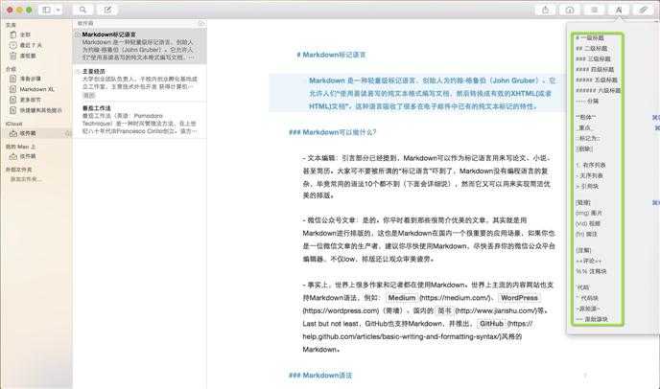660x389 pixels.
Task: Open the search magnifier in toolbar
Action: [82, 10]
